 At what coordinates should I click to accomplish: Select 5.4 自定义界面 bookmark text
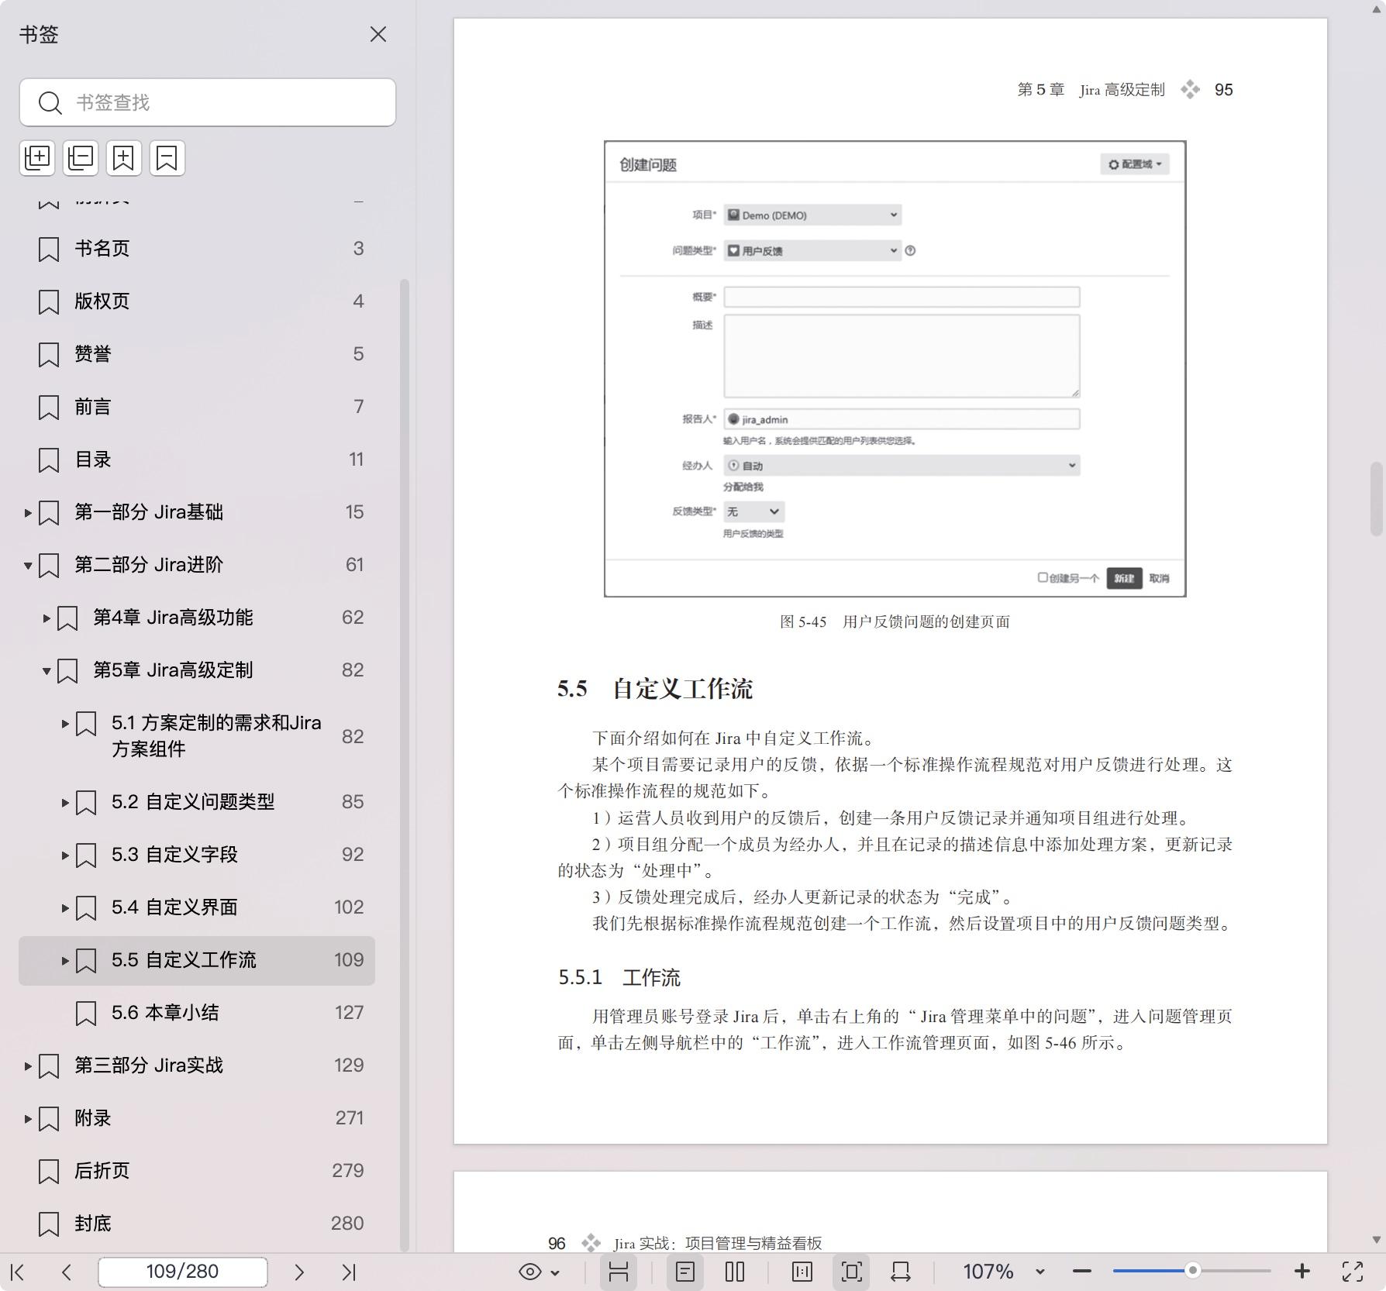(174, 907)
